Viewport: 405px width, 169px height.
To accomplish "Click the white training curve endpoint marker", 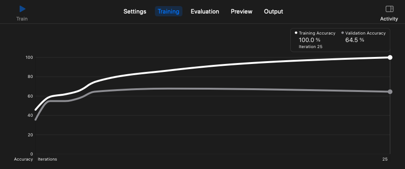I will coord(390,57).
